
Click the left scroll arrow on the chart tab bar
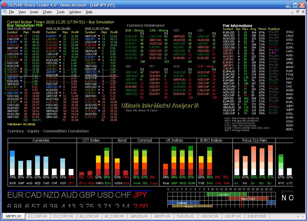pos(298,216)
